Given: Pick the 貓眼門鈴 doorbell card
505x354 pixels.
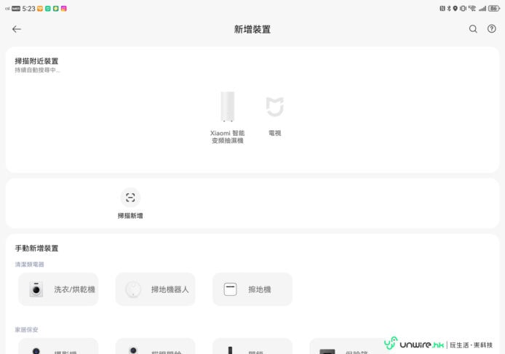Looking at the screenshot, I should [x=155, y=347].
